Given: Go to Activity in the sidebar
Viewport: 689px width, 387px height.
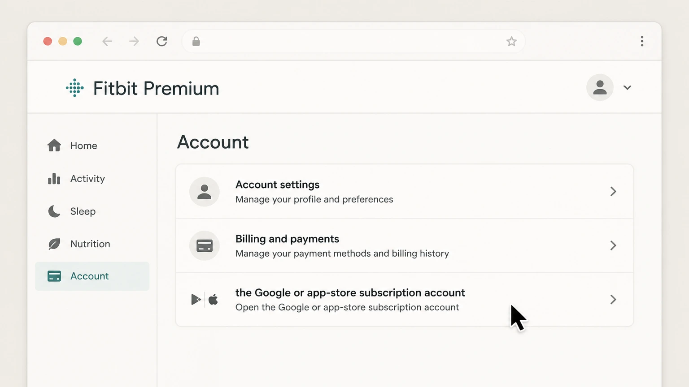Looking at the screenshot, I should coord(92,178).
